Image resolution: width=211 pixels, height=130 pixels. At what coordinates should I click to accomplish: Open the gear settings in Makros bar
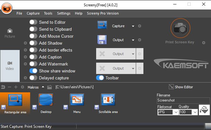tap(23, 87)
